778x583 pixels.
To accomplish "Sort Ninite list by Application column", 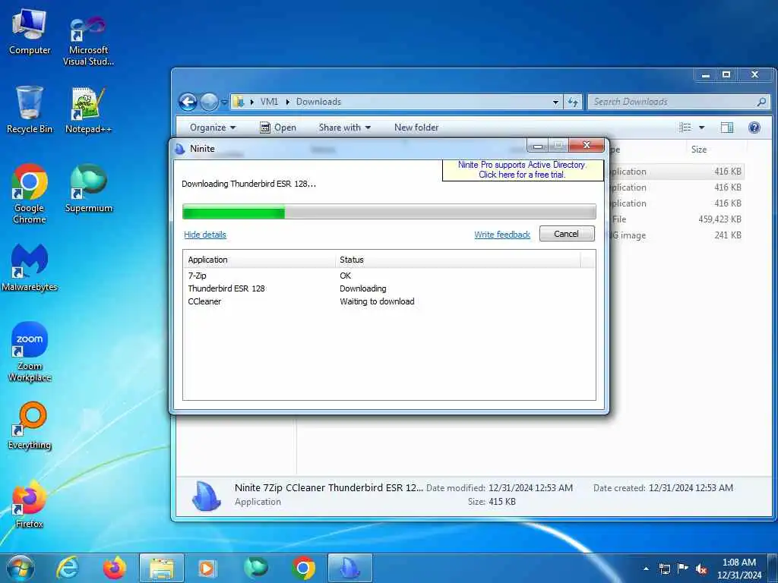I will [x=260, y=260].
